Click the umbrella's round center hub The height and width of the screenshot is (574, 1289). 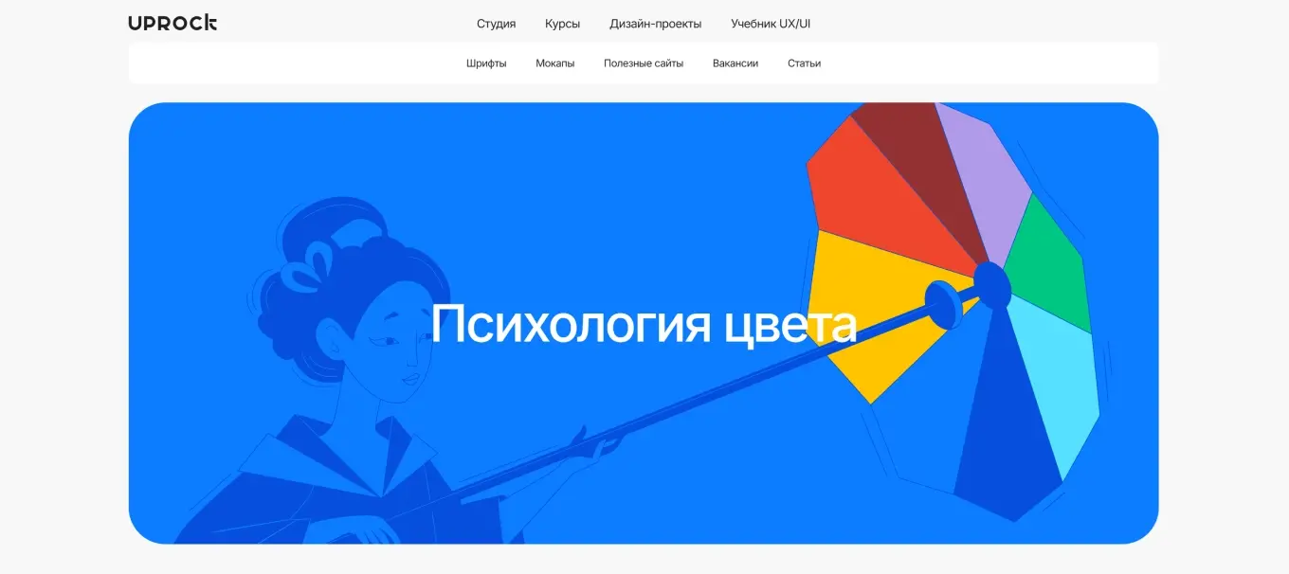(x=991, y=284)
